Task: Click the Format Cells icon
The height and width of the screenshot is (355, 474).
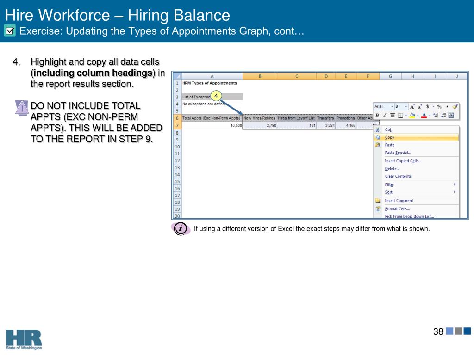Action: pyautogui.click(x=378, y=209)
